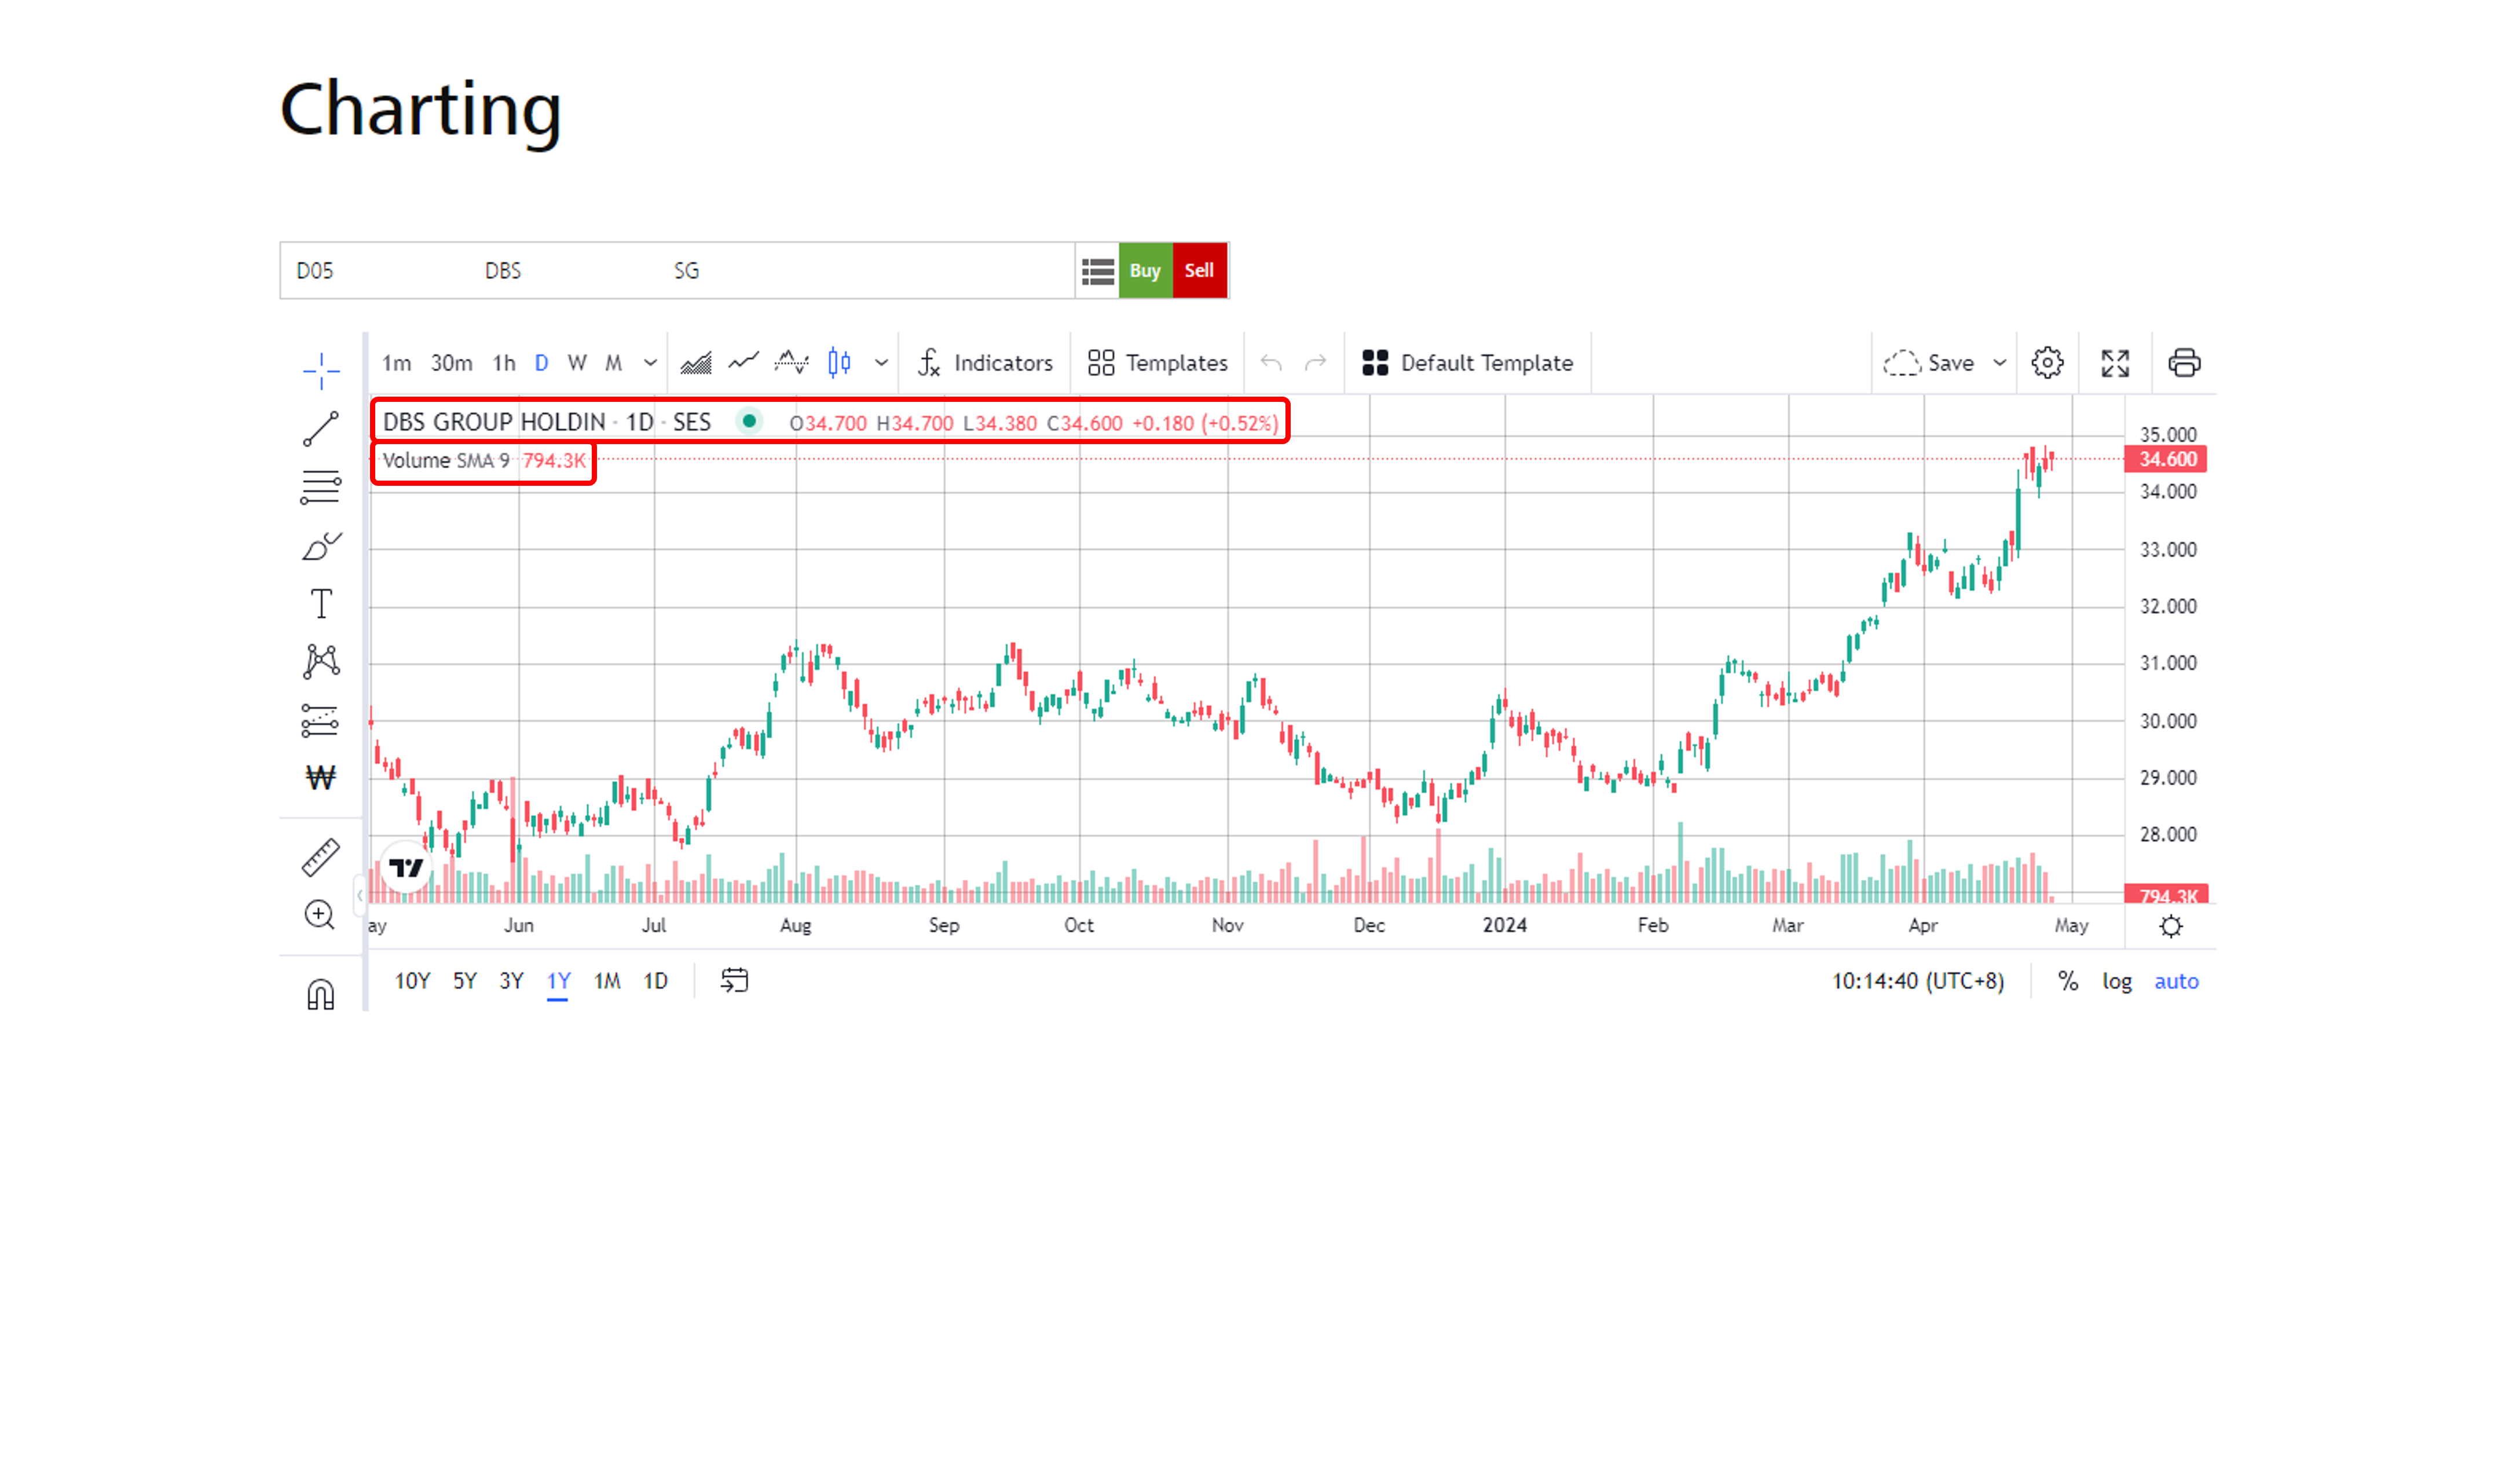Open price scale settings gear
Screen dimensions: 2520x1465
(2170, 926)
